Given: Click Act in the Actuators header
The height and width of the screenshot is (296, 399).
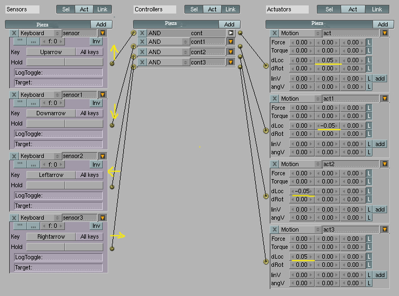Looking at the screenshot, I should (353, 9).
